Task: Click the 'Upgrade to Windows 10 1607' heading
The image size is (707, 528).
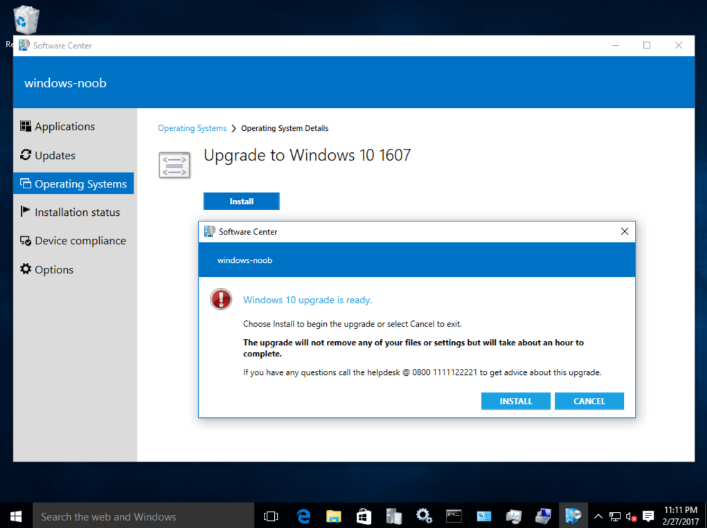Action: (307, 156)
